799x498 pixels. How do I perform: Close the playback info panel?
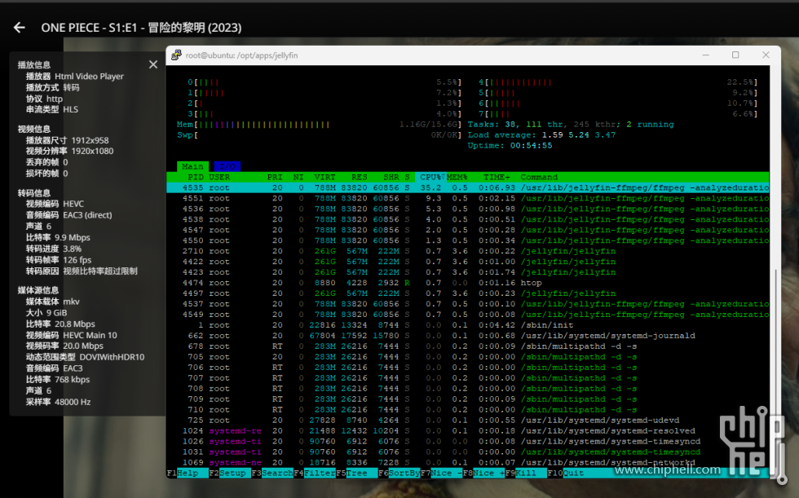(x=153, y=64)
